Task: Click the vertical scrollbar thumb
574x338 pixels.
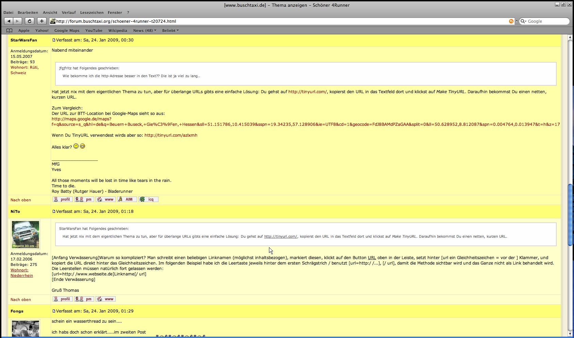Action: coord(570,214)
